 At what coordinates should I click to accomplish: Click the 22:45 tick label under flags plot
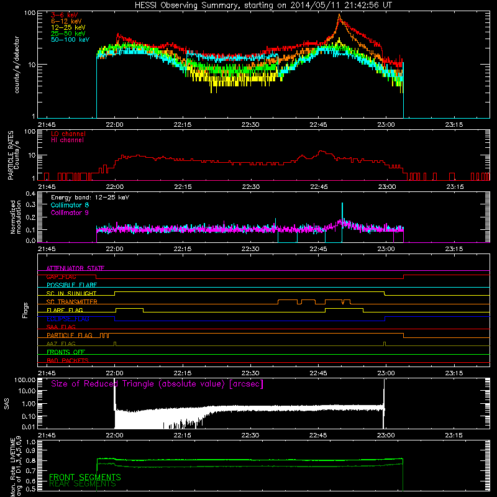[318, 373]
